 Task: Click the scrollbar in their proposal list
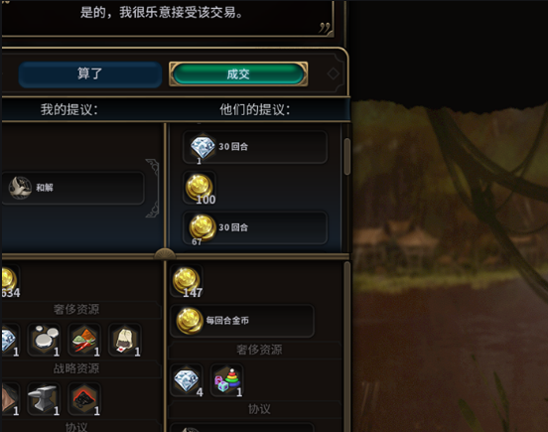[x=346, y=157]
